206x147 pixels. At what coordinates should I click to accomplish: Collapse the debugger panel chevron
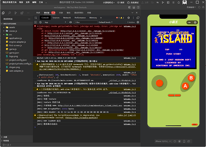(132, 13)
